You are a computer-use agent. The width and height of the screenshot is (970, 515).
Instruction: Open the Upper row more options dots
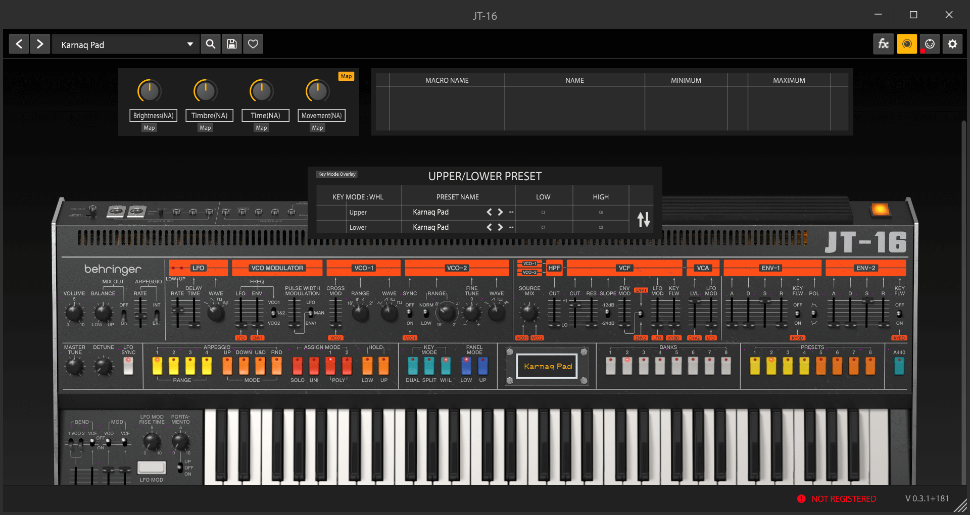[511, 212]
